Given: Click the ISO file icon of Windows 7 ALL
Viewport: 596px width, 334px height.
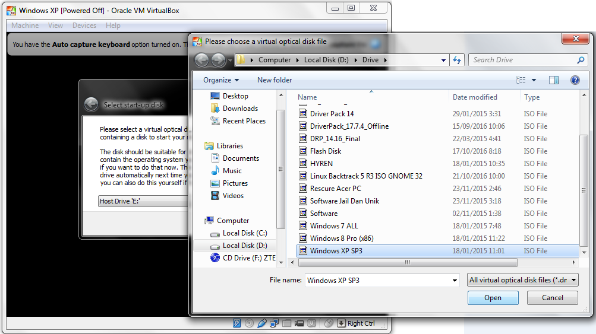Looking at the screenshot, I should click(x=303, y=226).
